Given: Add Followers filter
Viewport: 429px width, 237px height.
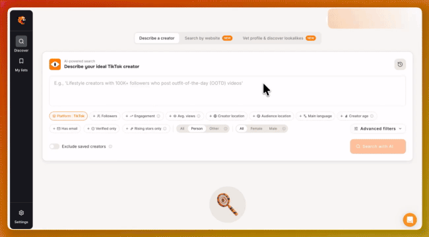Looking at the screenshot, I should coord(105,116).
